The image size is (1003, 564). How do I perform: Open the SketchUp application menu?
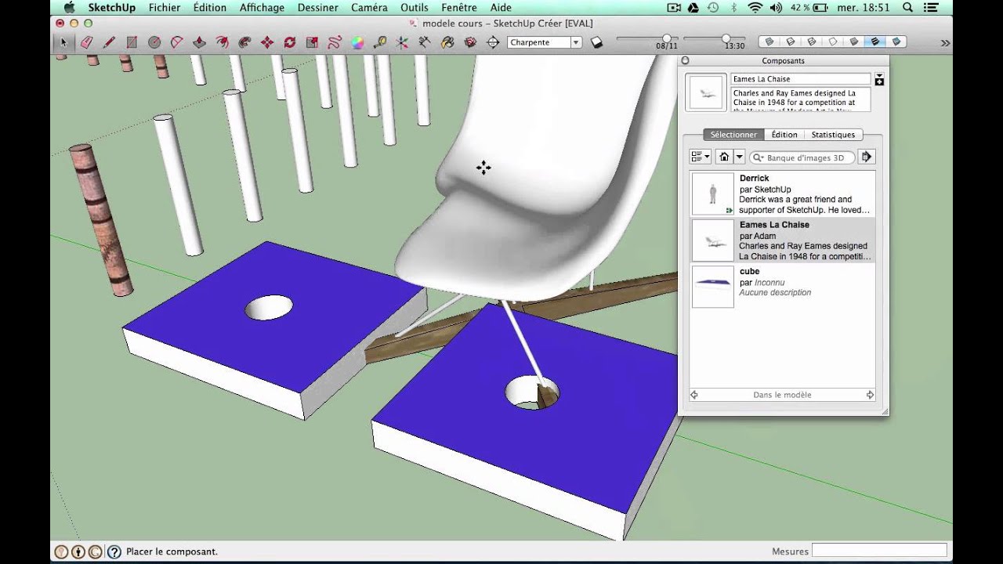click(x=111, y=8)
